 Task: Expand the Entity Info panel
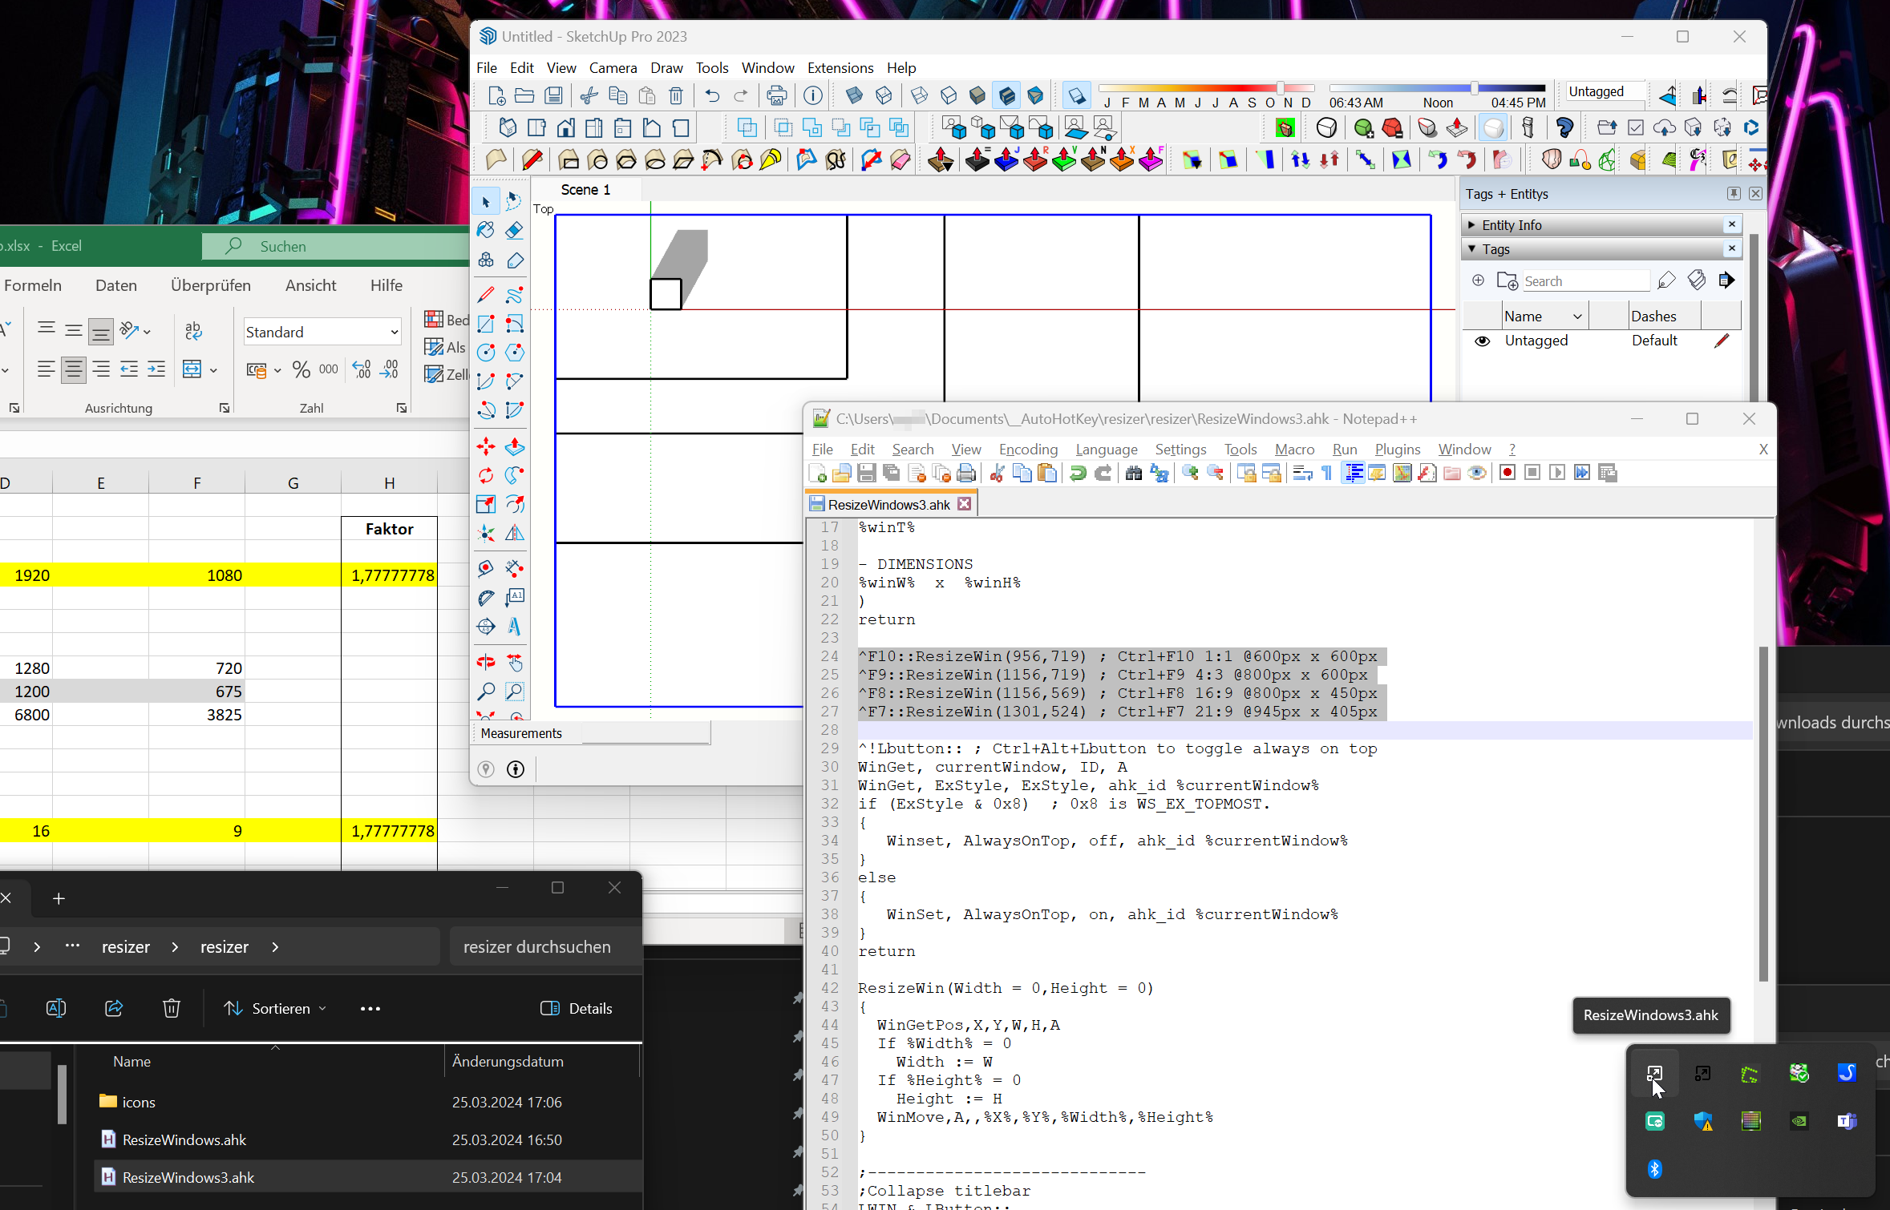tap(1471, 225)
